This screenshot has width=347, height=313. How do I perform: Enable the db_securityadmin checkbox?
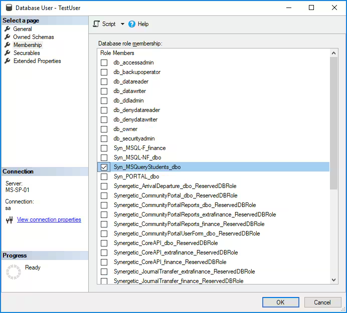point(104,138)
